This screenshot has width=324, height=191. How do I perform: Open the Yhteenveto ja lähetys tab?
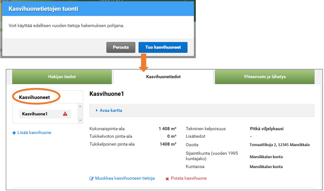click(x=264, y=76)
